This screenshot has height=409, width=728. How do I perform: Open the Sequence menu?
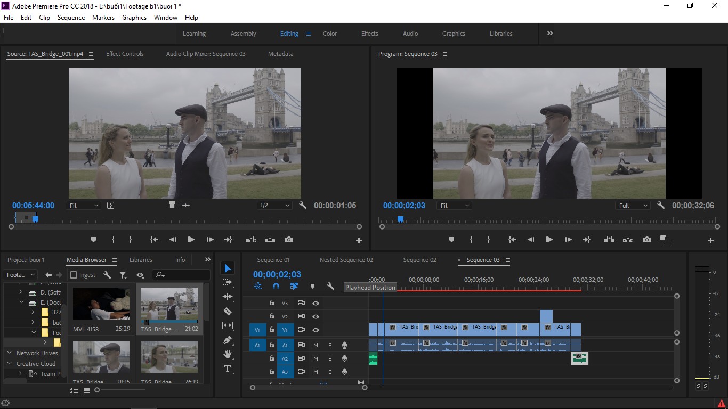click(71, 17)
